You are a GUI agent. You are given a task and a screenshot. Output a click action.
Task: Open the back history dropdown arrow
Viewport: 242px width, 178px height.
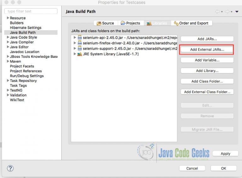click(222, 12)
